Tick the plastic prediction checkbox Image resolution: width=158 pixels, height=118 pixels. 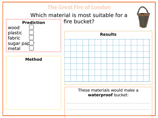point(31,32)
